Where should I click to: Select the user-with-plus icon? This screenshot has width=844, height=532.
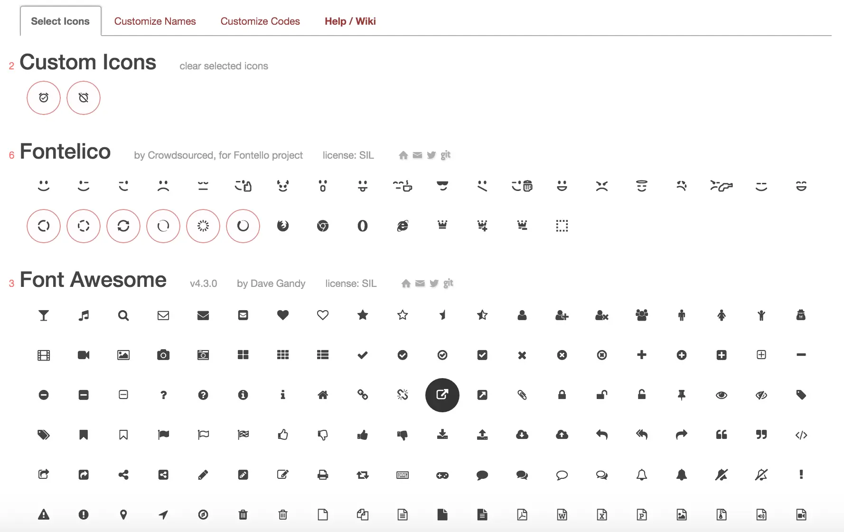pos(562,315)
